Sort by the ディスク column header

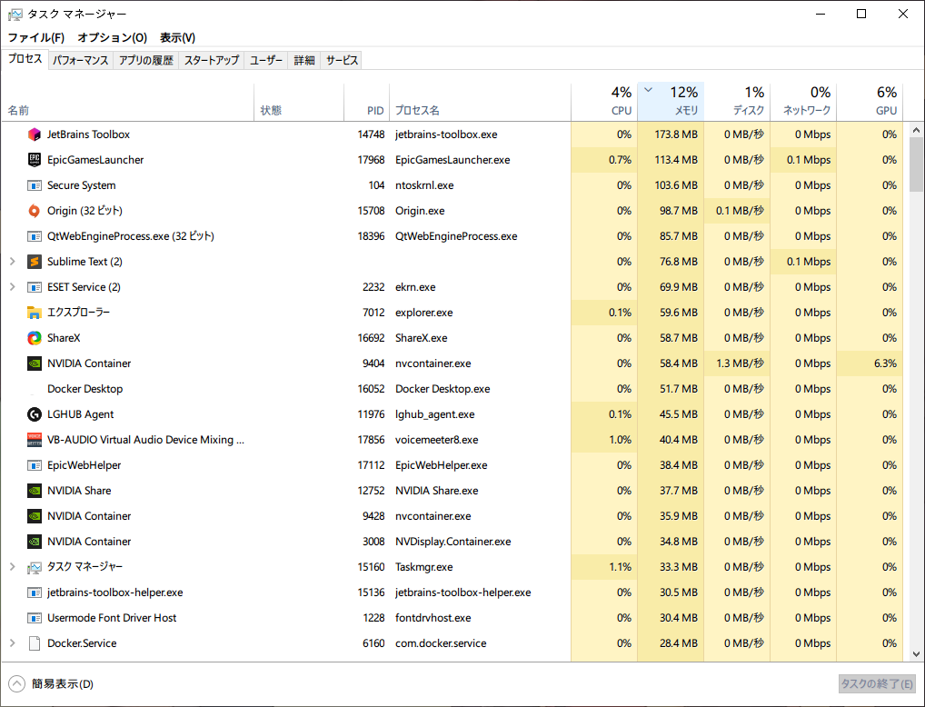pos(738,102)
